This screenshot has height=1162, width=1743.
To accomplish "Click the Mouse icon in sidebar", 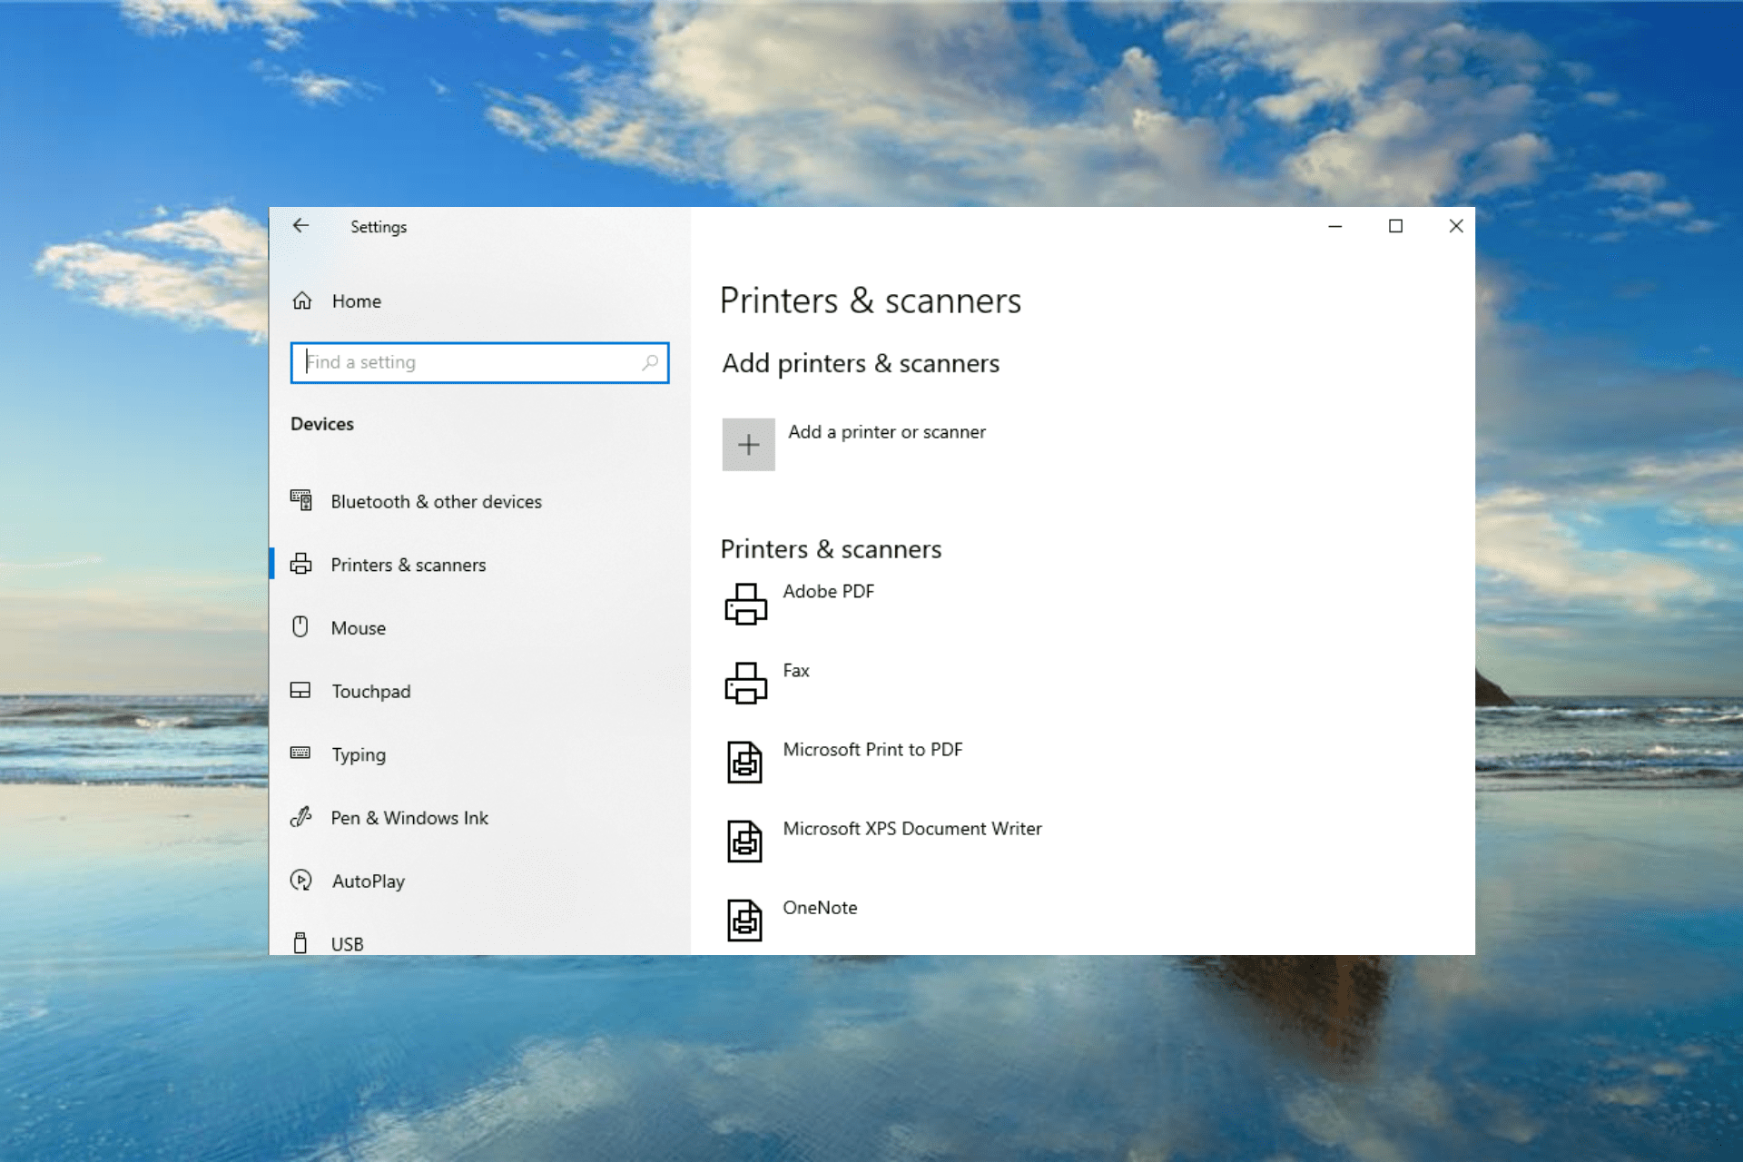I will point(300,626).
